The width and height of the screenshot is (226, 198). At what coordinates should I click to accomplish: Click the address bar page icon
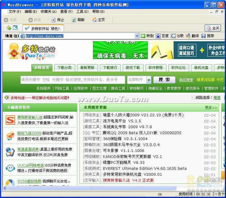pyautogui.click(x=23, y=36)
